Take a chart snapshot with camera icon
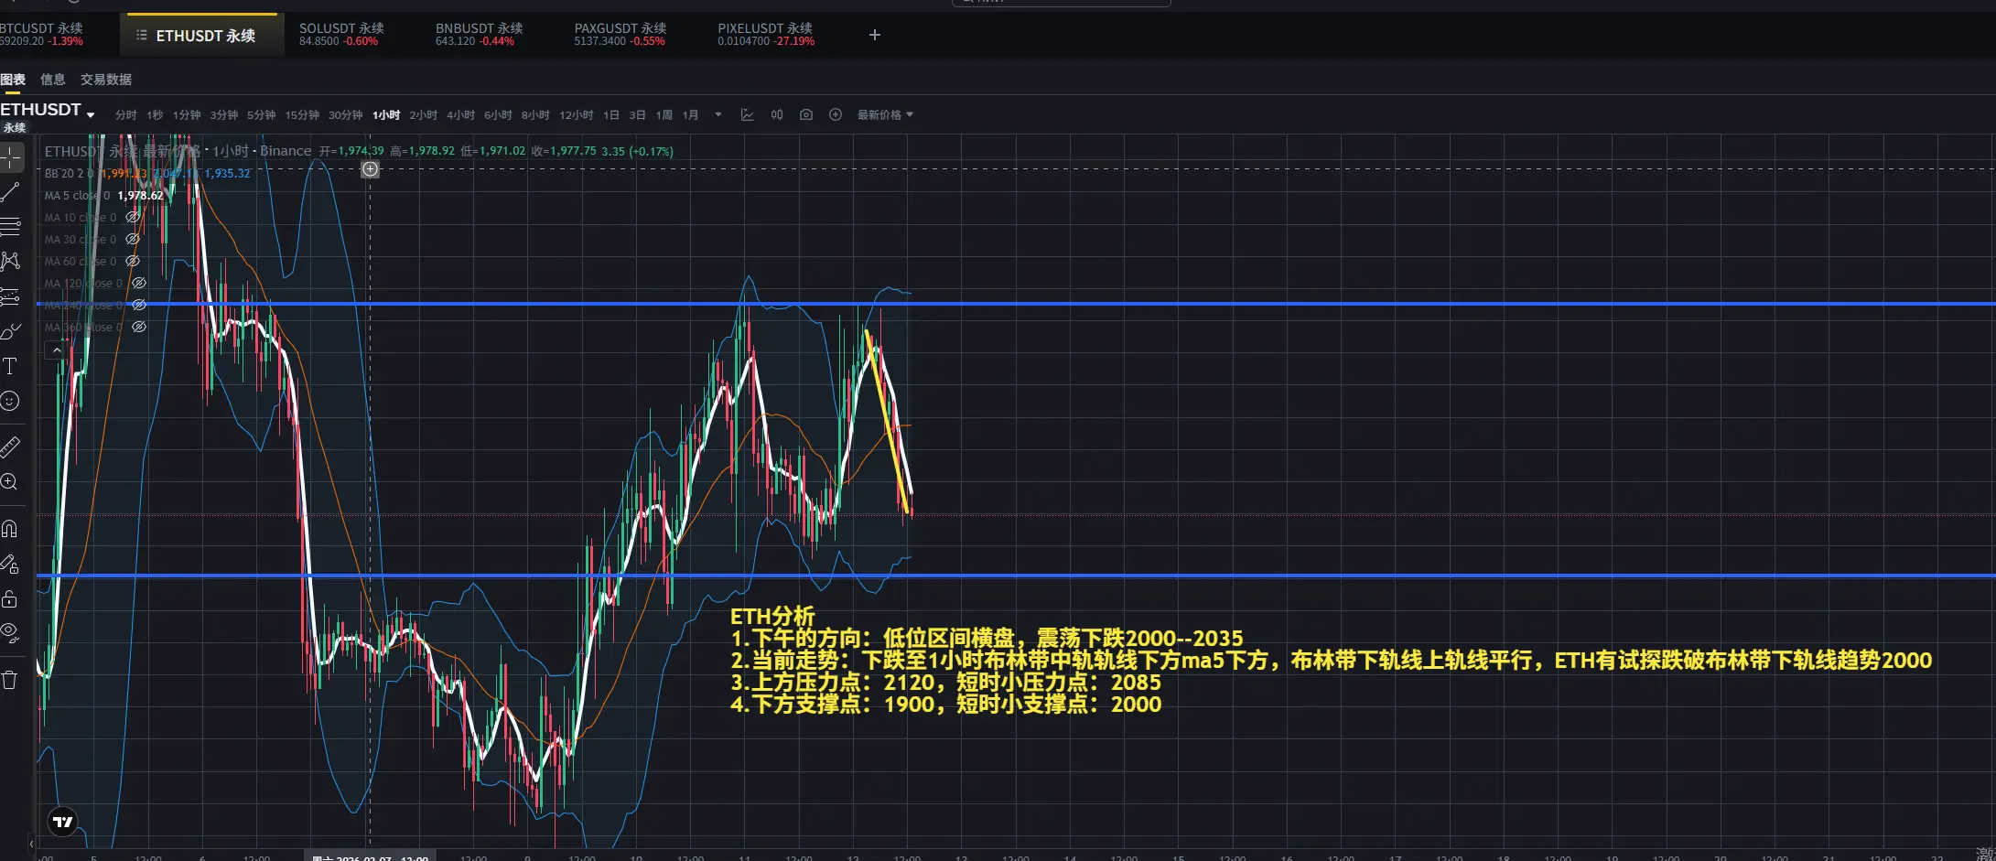Image resolution: width=1996 pixels, height=861 pixels. click(806, 114)
